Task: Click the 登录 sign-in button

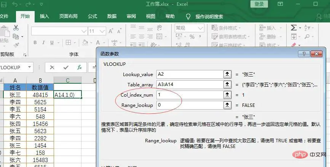Action: [259, 4]
